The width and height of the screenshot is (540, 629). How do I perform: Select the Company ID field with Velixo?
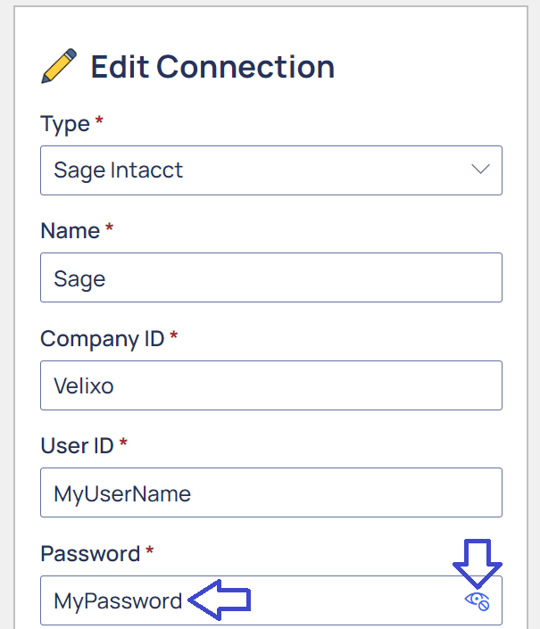click(x=271, y=385)
